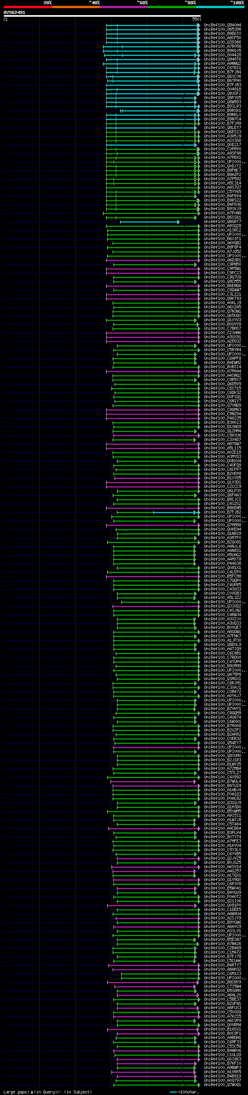Open hit UniRef100_Q940A4

click(x=222, y=25)
